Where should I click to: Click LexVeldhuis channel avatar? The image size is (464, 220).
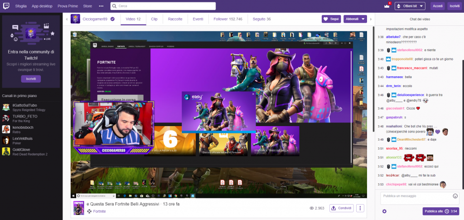pos(6,140)
